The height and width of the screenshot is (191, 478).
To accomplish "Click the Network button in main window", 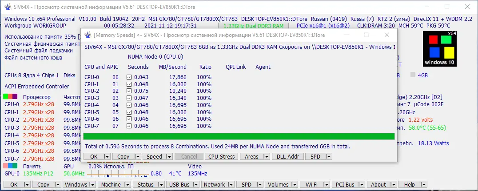I will (x=218, y=185).
